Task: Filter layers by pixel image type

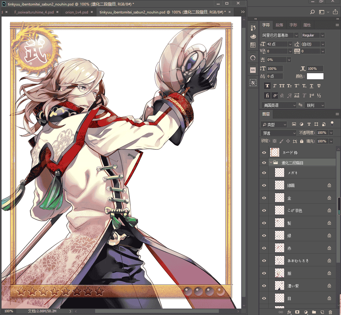Action: coord(294,124)
